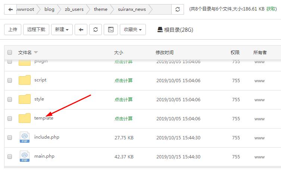The width and height of the screenshot is (281, 170).
Task: Click permission 755 of template row
Action: pyautogui.click(x=236, y=119)
